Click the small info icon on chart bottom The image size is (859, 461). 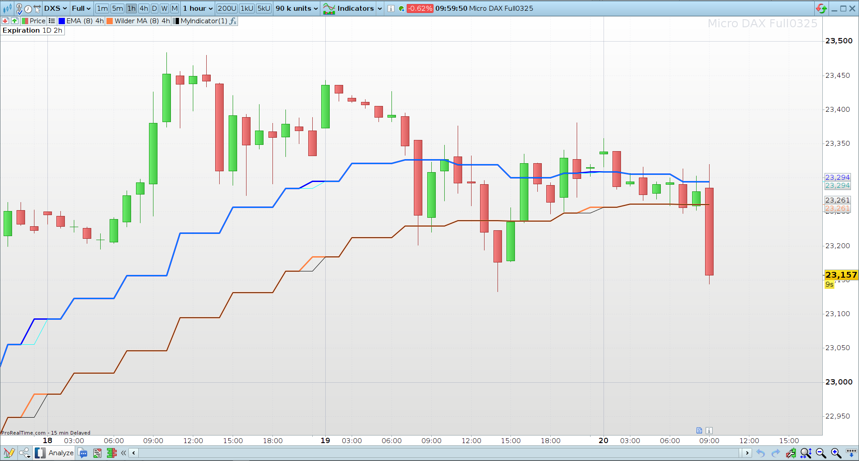pyautogui.click(x=709, y=431)
